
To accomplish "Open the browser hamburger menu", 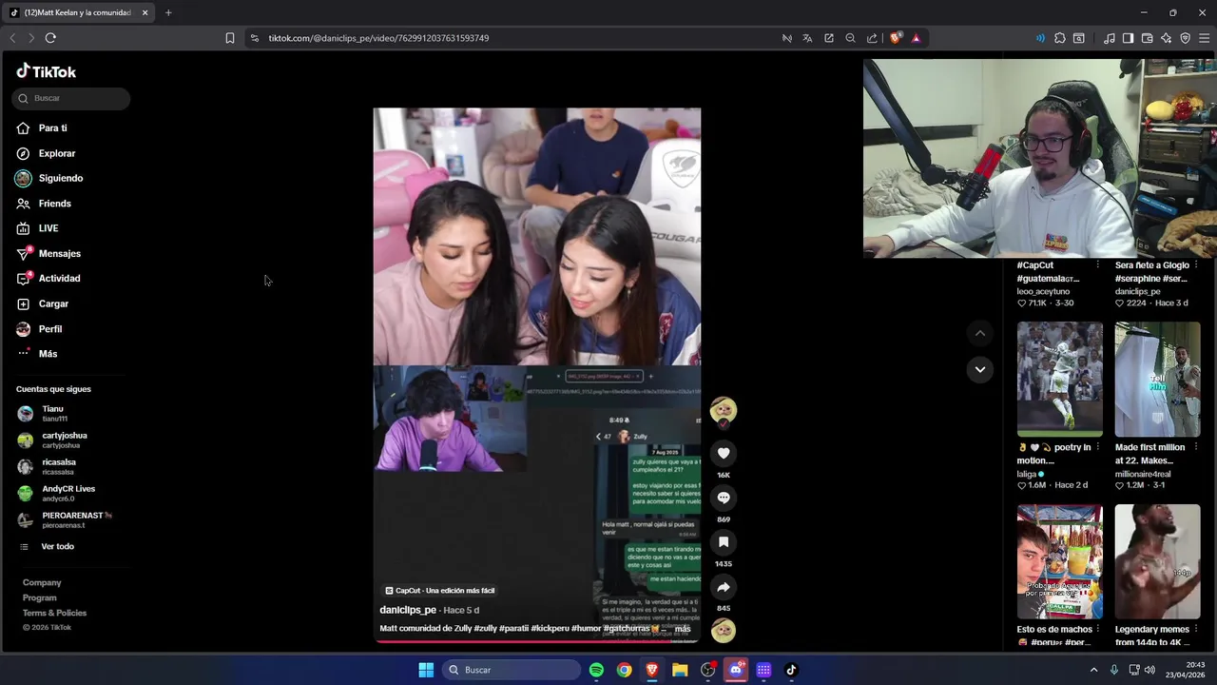I will click(x=1205, y=38).
